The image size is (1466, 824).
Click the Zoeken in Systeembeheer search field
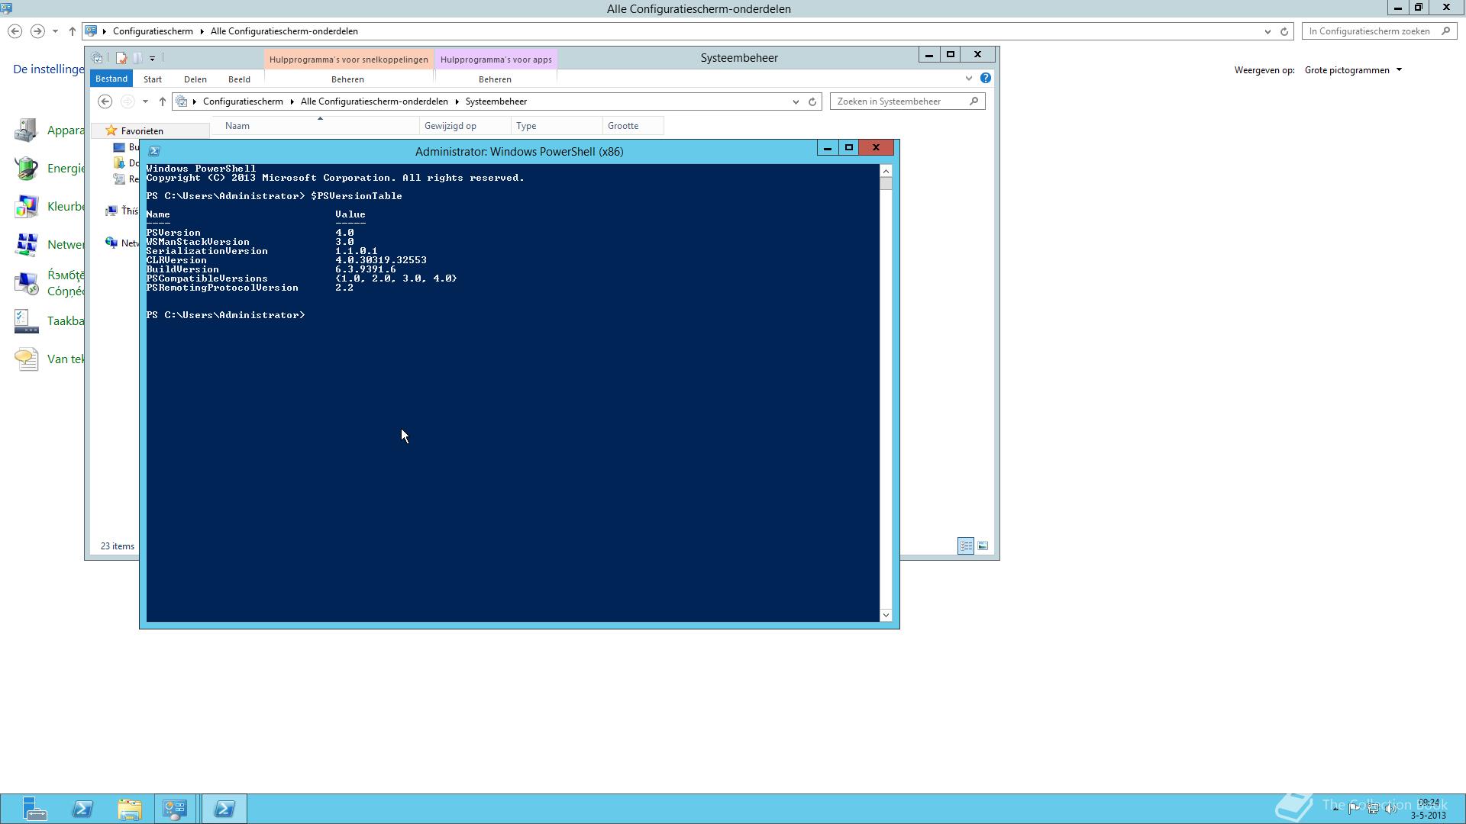[907, 101]
